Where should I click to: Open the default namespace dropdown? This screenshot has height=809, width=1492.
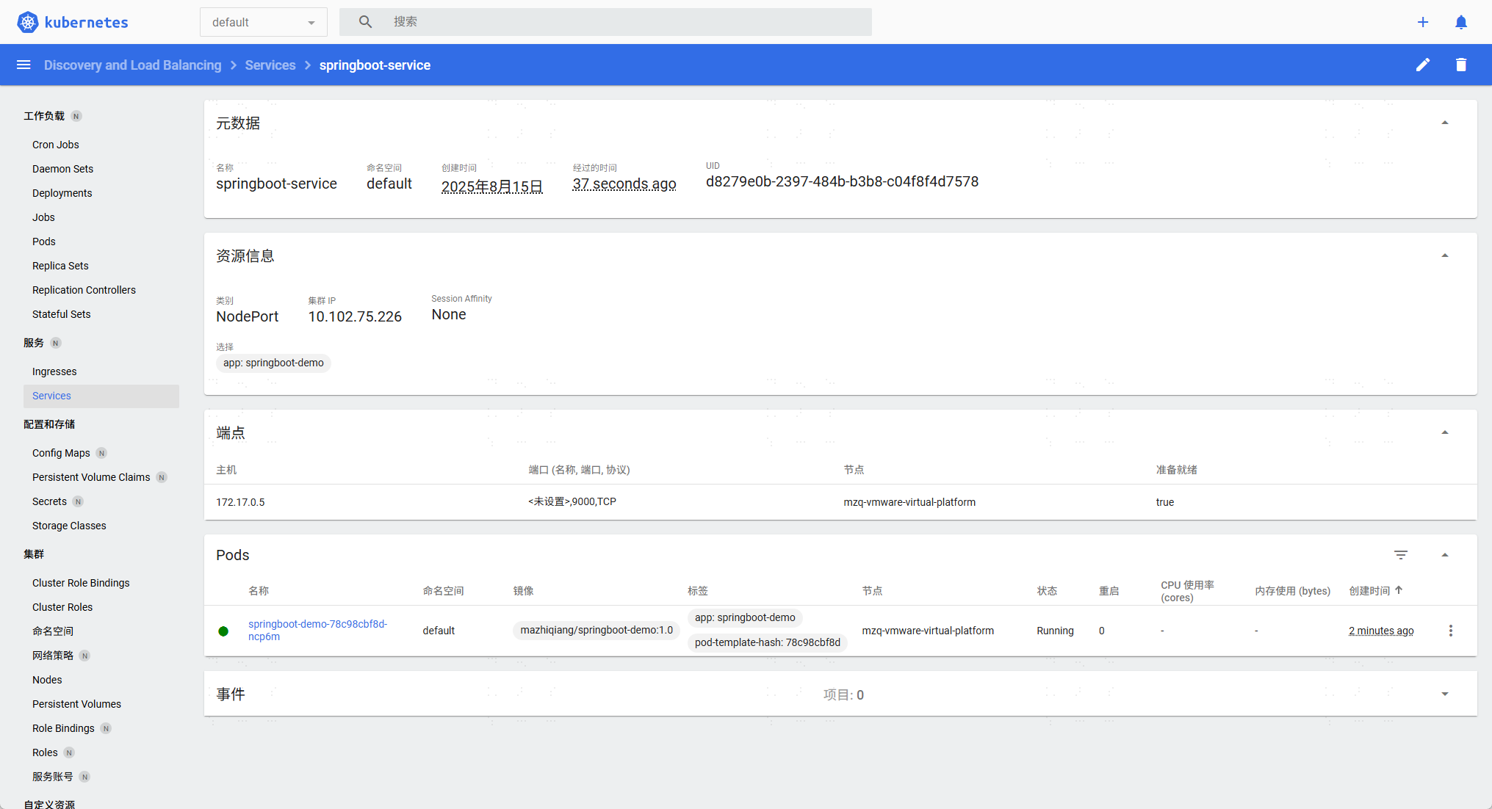coord(263,22)
